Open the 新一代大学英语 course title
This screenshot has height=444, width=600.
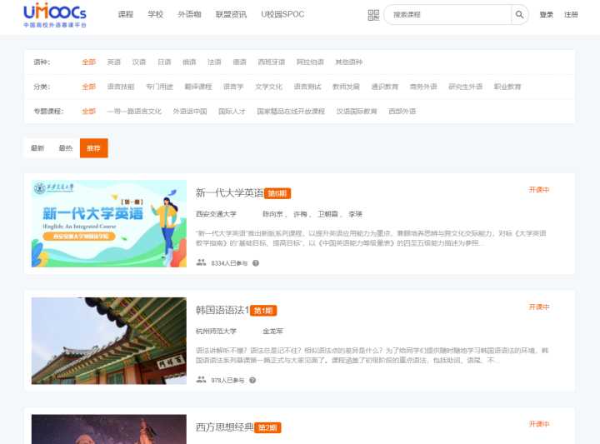point(230,192)
